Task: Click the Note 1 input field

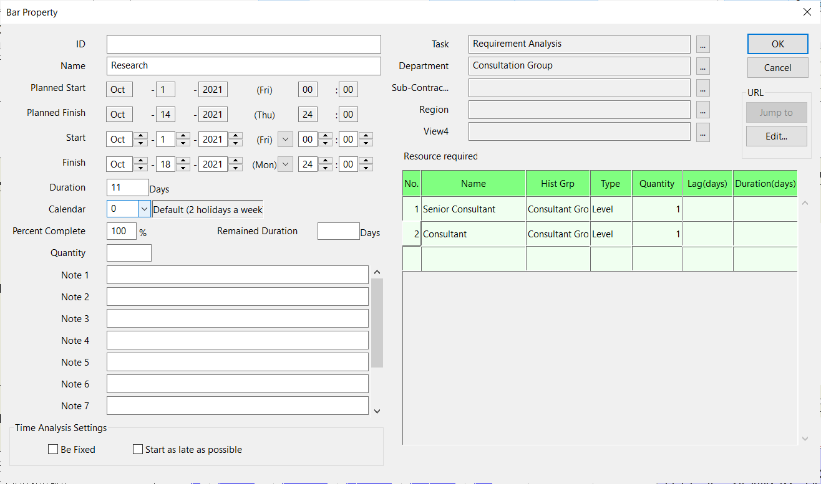Action: click(x=238, y=275)
